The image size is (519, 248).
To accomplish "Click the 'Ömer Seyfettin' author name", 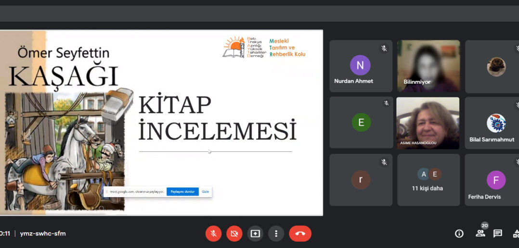I will coord(63,52).
